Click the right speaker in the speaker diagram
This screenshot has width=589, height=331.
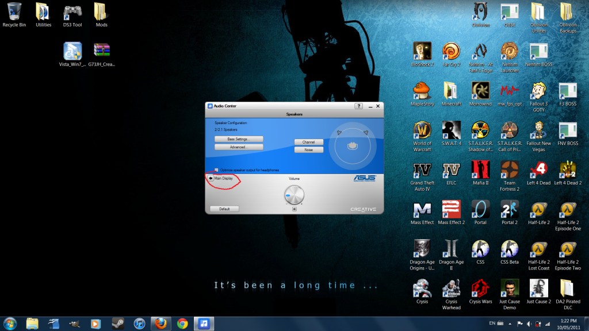[365, 133]
